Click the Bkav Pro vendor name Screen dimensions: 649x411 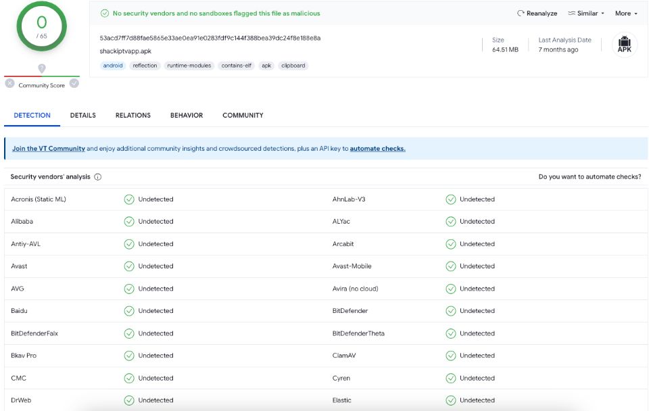[24, 356]
